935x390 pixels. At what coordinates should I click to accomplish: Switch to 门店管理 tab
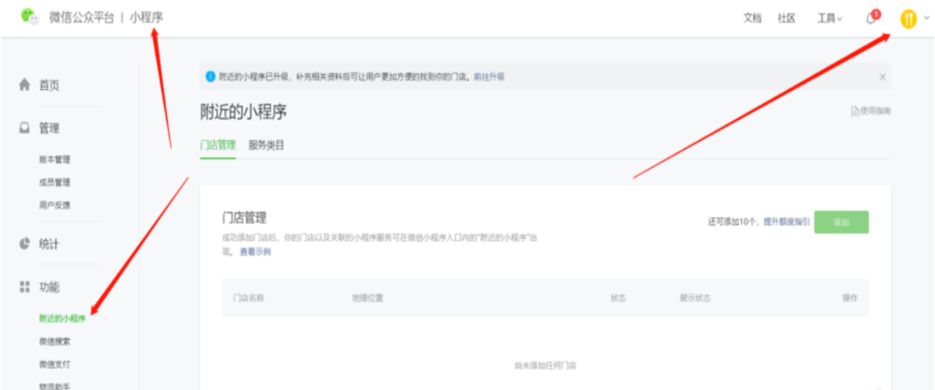[218, 145]
